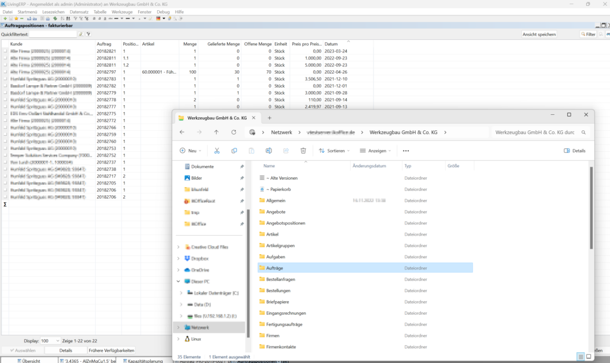
Task: Switch Explorer to details list view icon
Action: tap(580, 357)
